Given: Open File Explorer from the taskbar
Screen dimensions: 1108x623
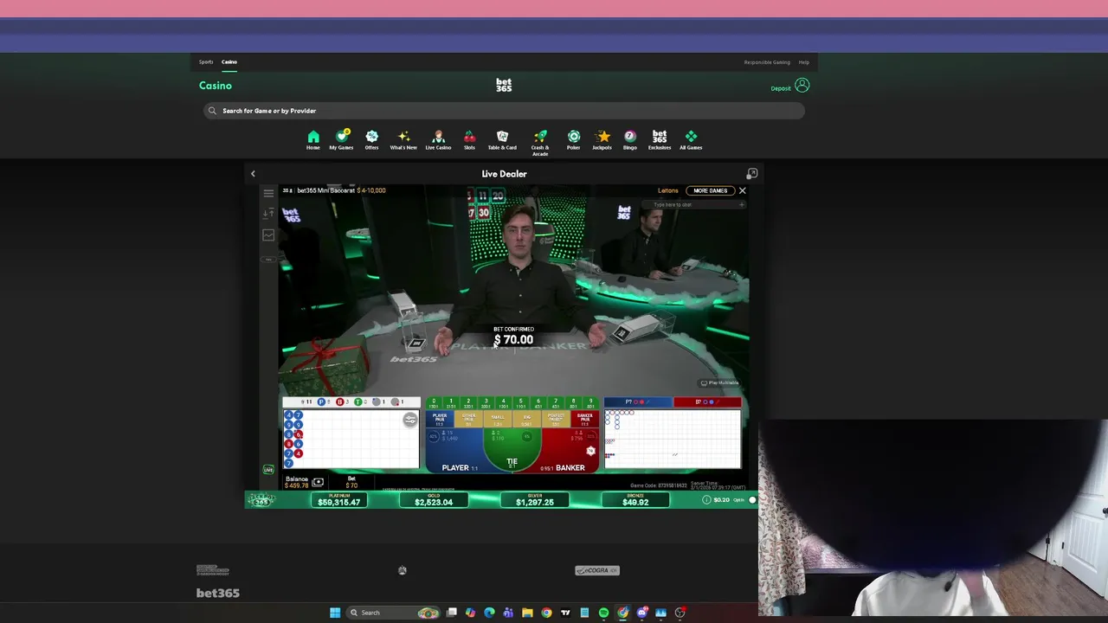Looking at the screenshot, I should tap(527, 613).
